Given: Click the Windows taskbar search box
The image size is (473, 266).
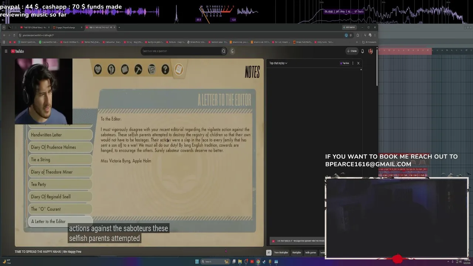Looking at the screenshot, I should tap(216, 262).
